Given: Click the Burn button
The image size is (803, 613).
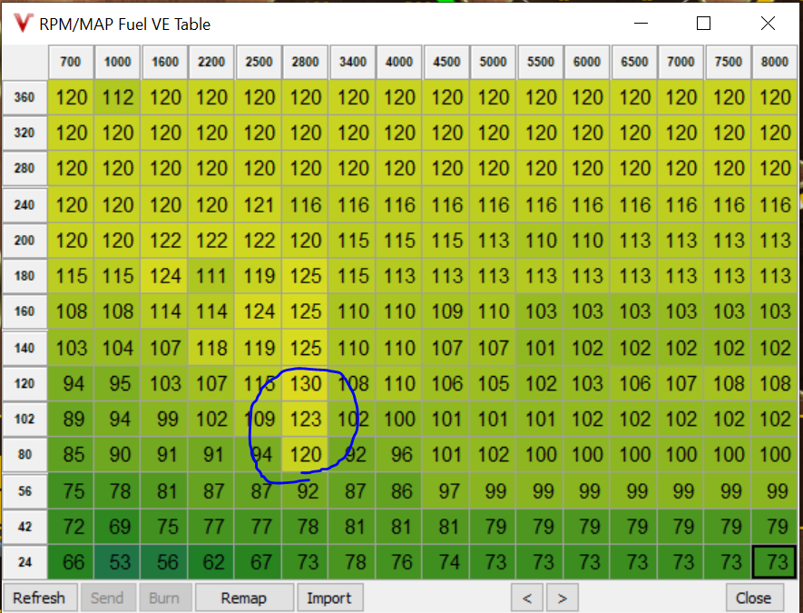Looking at the screenshot, I should (x=163, y=598).
